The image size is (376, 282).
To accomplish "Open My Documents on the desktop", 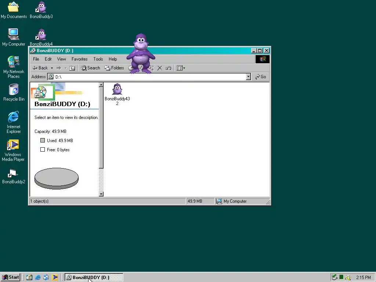I will 14,10.
